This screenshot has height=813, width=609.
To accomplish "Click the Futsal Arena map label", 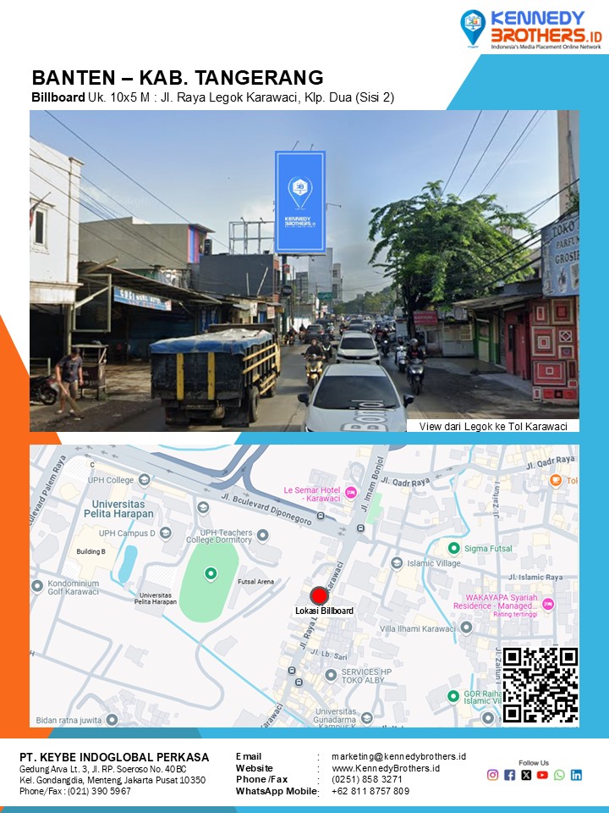I will (x=255, y=582).
